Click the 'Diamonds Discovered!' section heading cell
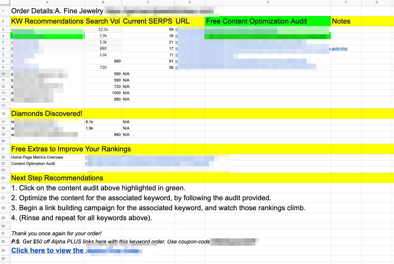394x264 pixels. point(47,114)
